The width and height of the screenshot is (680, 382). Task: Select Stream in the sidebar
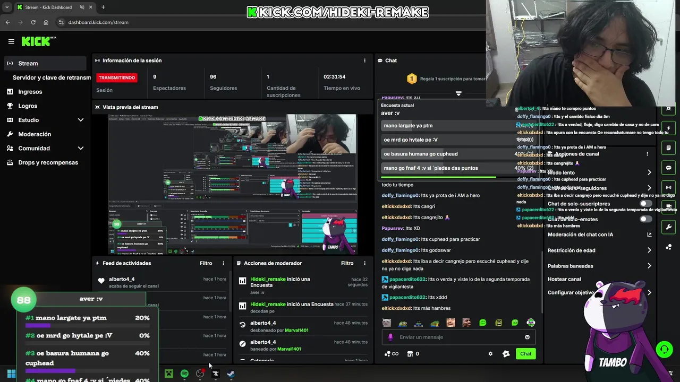click(x=45, y=63)
